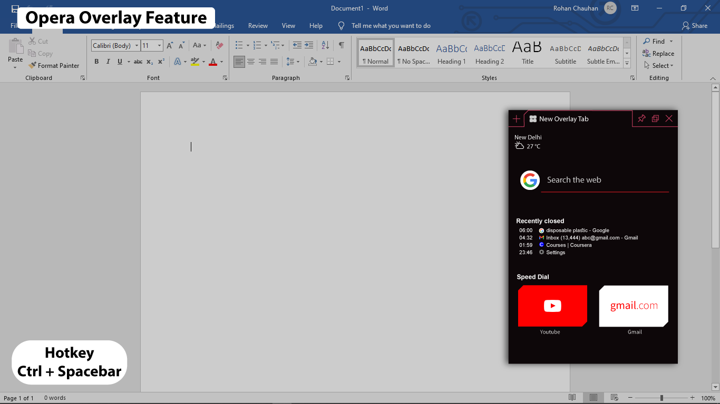Collapse the ribbon with the caret
The width and height of the screenshot is (720, 404).
pos(713,78)
